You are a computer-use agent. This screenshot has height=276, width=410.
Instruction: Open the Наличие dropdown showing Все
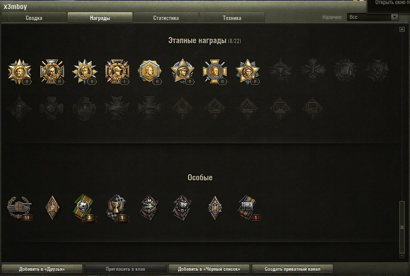pos(373,17)
